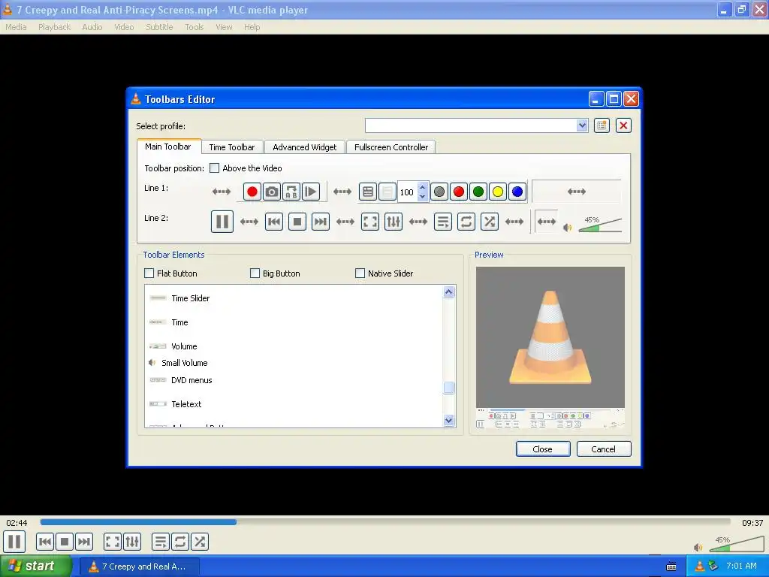Click the loop icon in Line 2

coord(466,222)
